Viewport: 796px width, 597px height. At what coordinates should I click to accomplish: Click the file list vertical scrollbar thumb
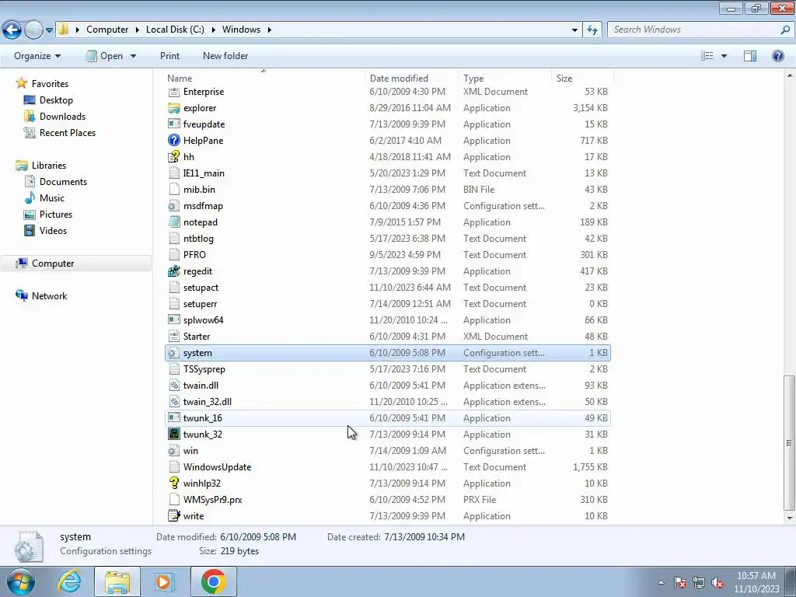789,442
